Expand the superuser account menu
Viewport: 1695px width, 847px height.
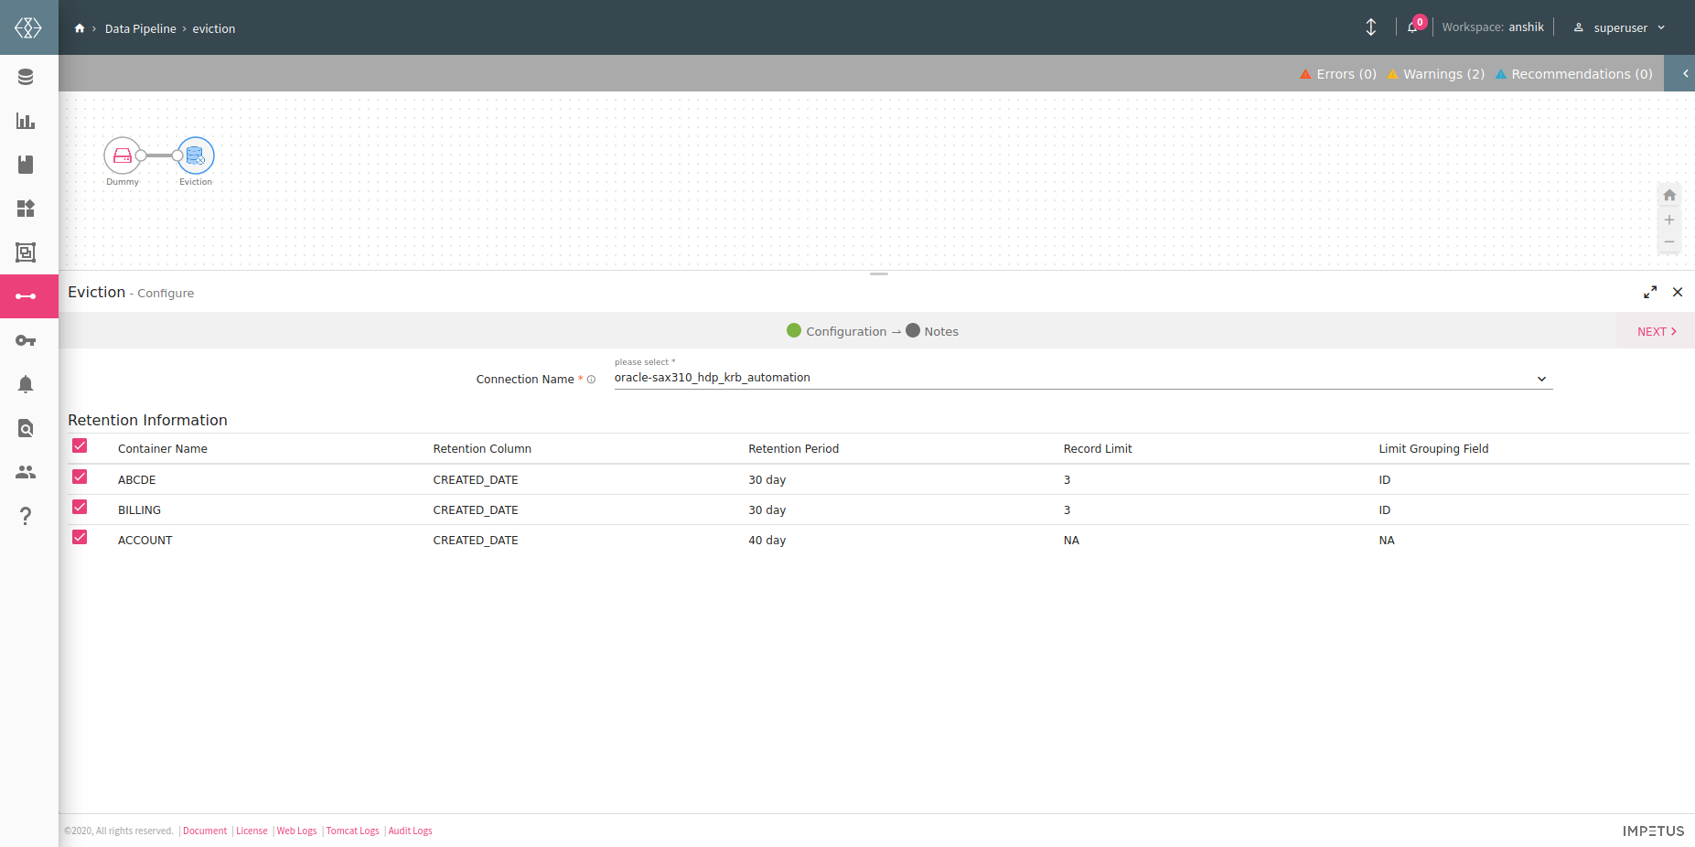[x=1620, y=28]
